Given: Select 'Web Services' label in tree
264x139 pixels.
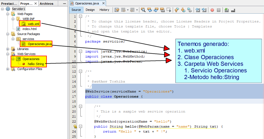Looking at the screenshot, I should [x=26, y=54].
